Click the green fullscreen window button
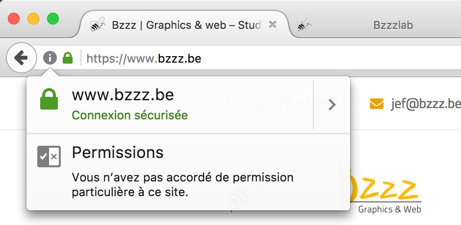The image size is (461, 225). 53,19
